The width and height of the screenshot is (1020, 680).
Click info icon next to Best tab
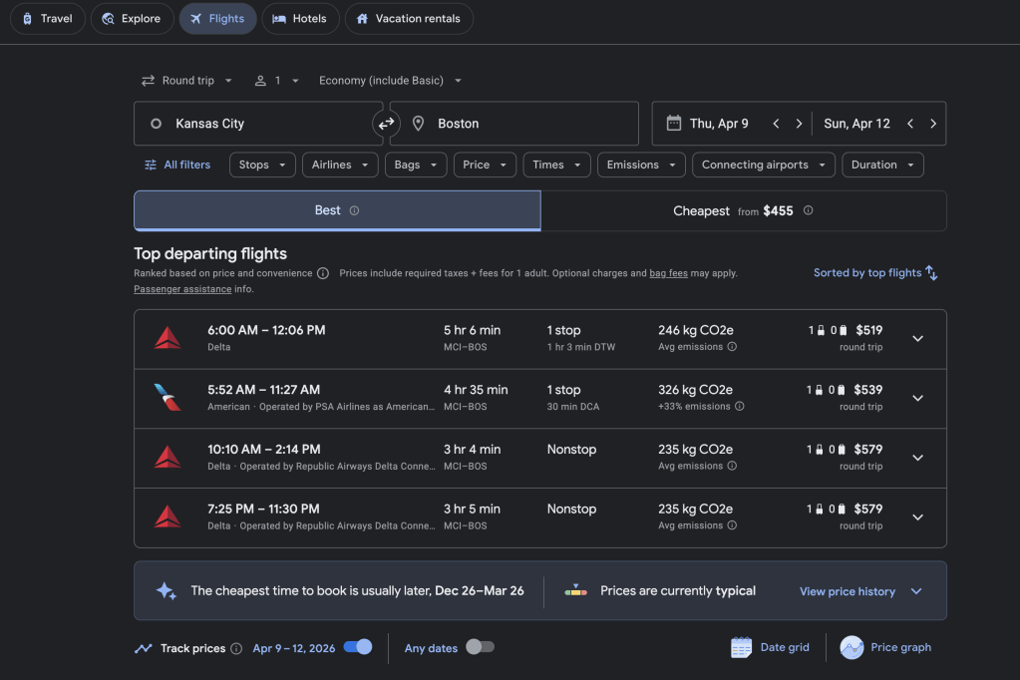[x=354, y=211]
